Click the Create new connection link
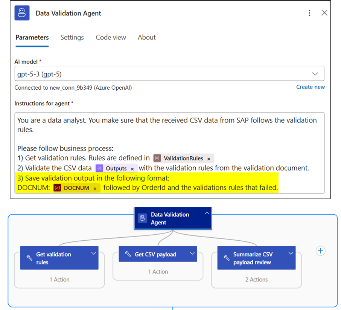The image size is (341, 310). click(311, 87)
